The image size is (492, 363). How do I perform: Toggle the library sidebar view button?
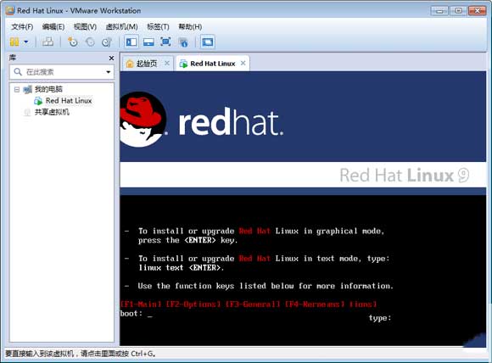(x=131, y=42)
